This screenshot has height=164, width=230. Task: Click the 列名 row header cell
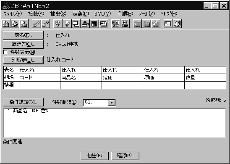click(11, 78)
